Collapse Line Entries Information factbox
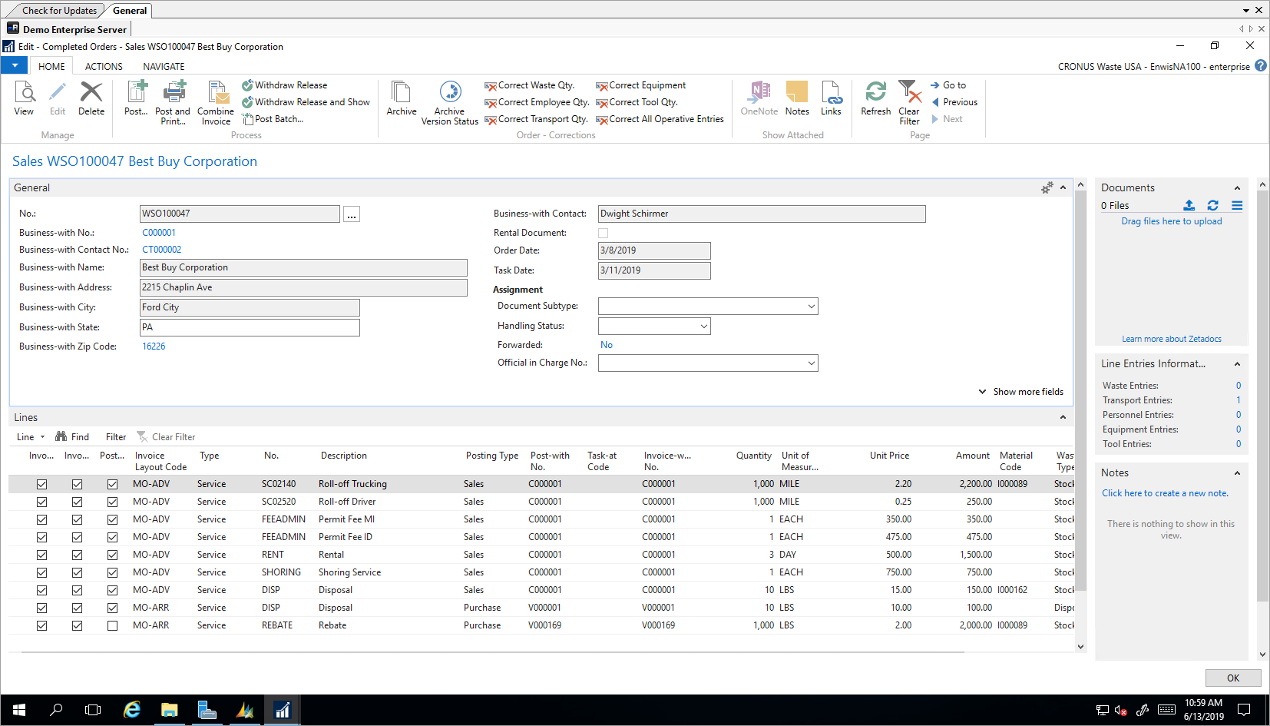Screen dimensions: 1270x726 pos(1237,363)
